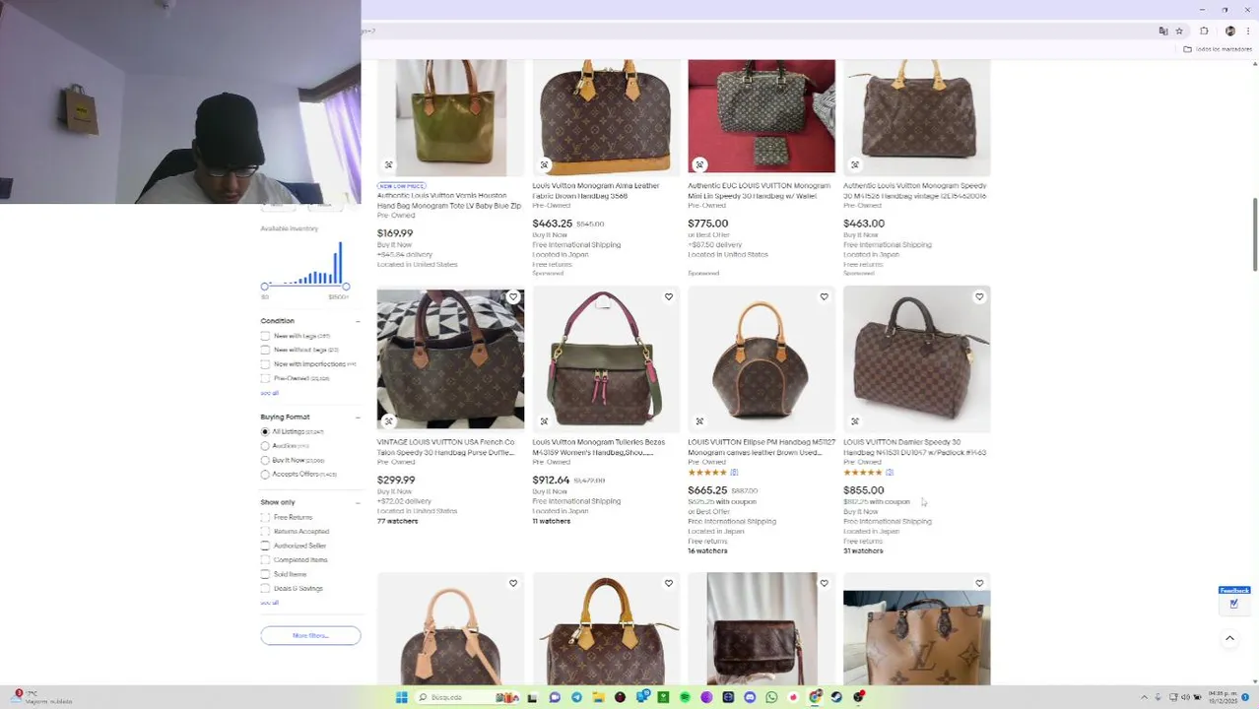The width and height of the screenshot is (1259, 709).
Task: Click the More filters button
Action: pyautogui.click(x=310, y=635)
